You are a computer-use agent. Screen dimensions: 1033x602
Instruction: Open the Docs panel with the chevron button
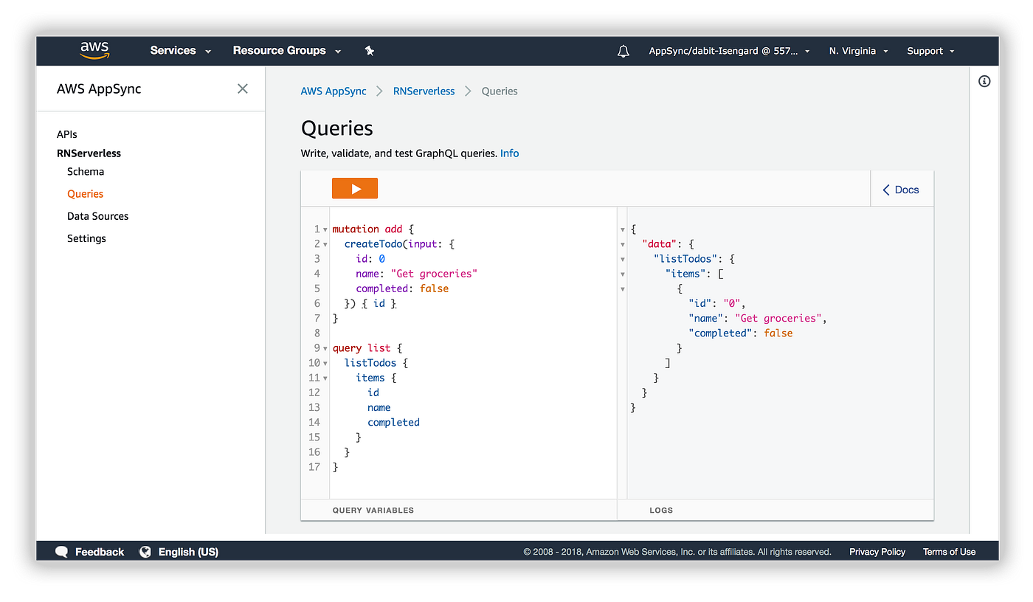point(900,189)
